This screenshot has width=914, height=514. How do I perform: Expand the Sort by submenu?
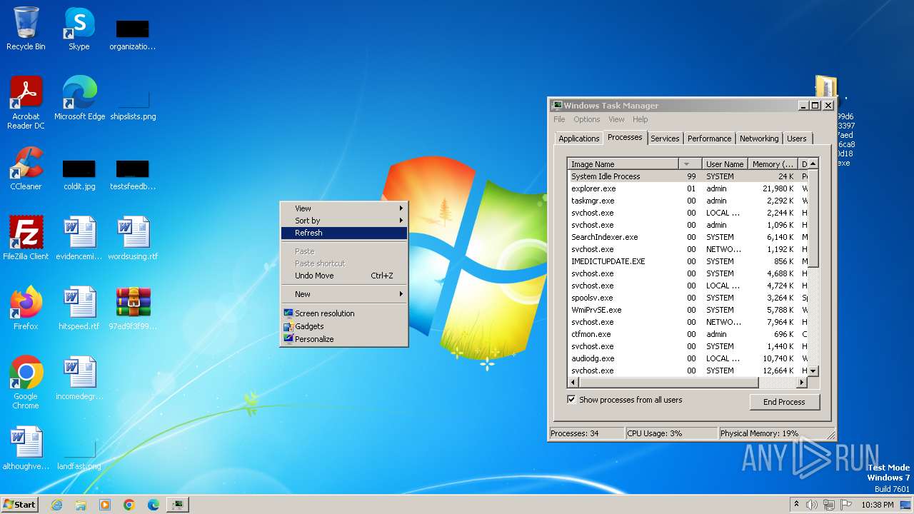pyautogui.click(x=344, y=221)
